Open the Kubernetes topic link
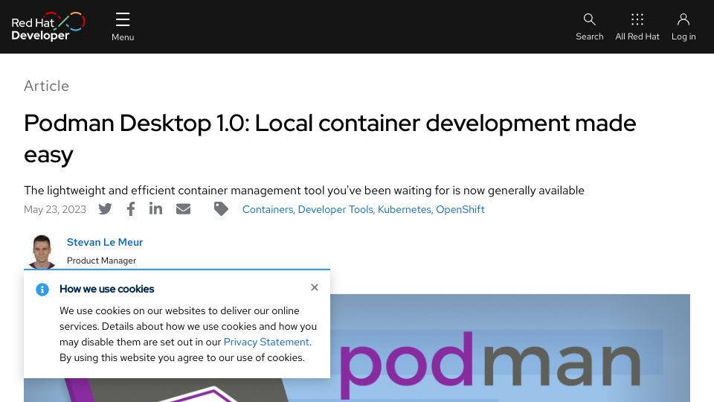This screenshot has width=714, height=402. pos(405,209)
